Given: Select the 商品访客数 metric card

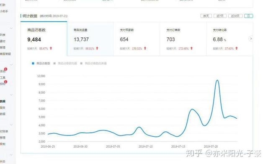Looking at the screenshot, I should click(x=44, y=39).
